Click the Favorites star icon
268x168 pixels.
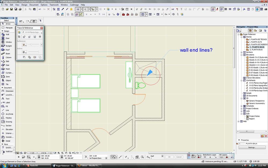click(71, 9)
